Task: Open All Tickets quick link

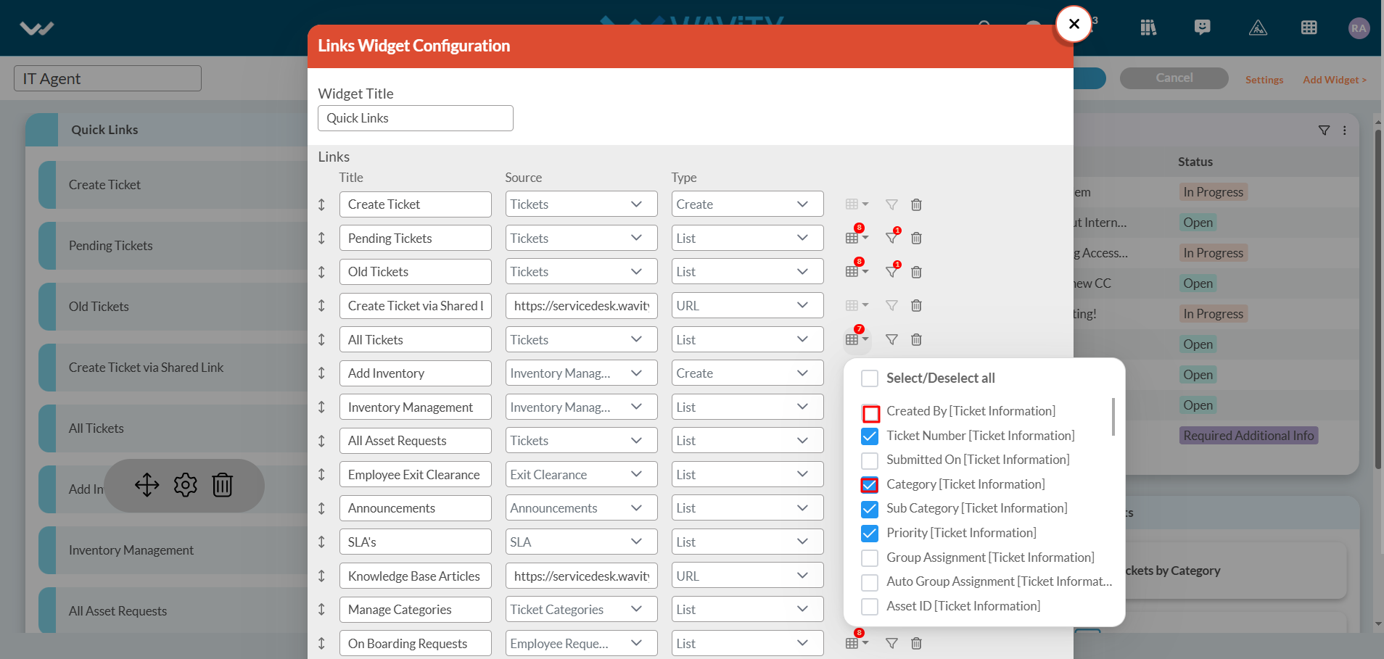Action: click(x=96, y=428)
